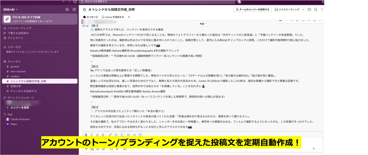Image resolution: width=368 pixels, height=155 pixels.
Task: Select canvas を追加する tab
Action: [113, 17]
